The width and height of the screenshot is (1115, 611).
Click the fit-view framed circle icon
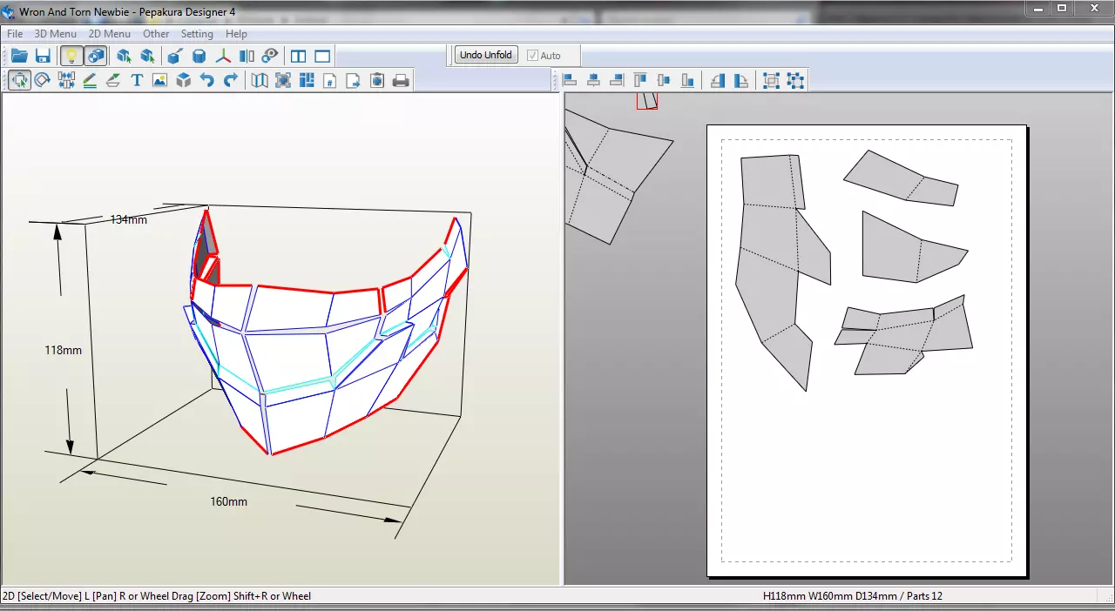pyautogui.click(x=283, y=81)
